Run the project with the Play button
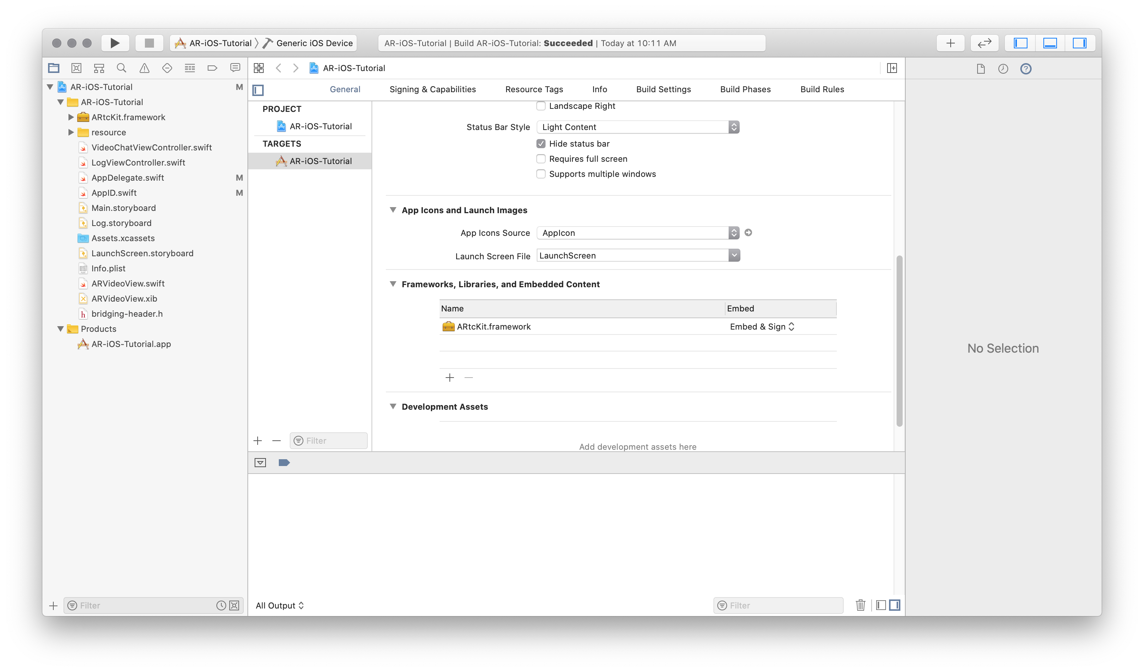This screenshot has height=672, width=1144. point(115,43)
